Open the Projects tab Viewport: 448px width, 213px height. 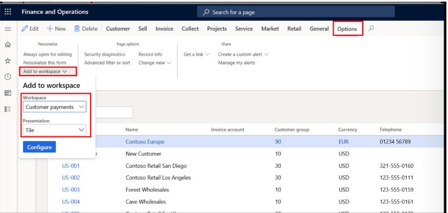coord(217,29)
